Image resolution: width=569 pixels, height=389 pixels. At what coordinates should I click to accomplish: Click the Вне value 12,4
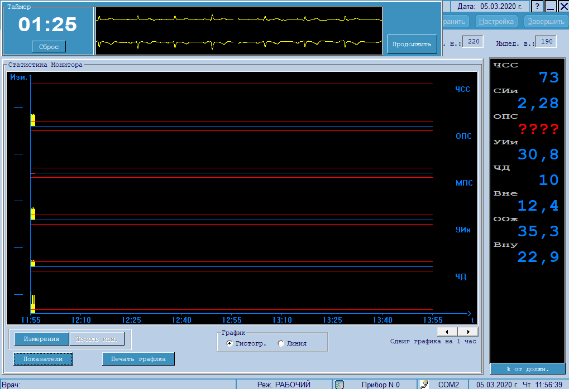coord(538,206)
